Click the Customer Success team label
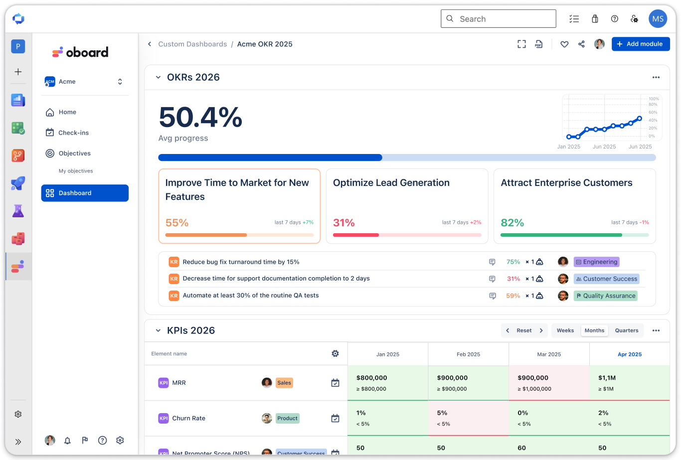This screenshot has width=681, height=460. point(606,279)
